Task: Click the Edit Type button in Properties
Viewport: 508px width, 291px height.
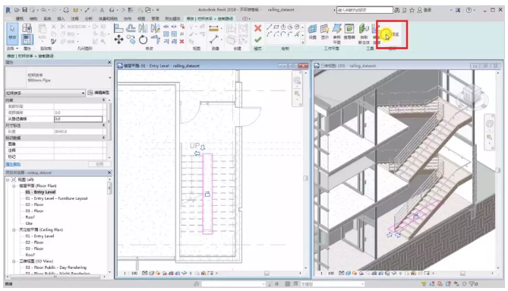Action: pos(99,93)
